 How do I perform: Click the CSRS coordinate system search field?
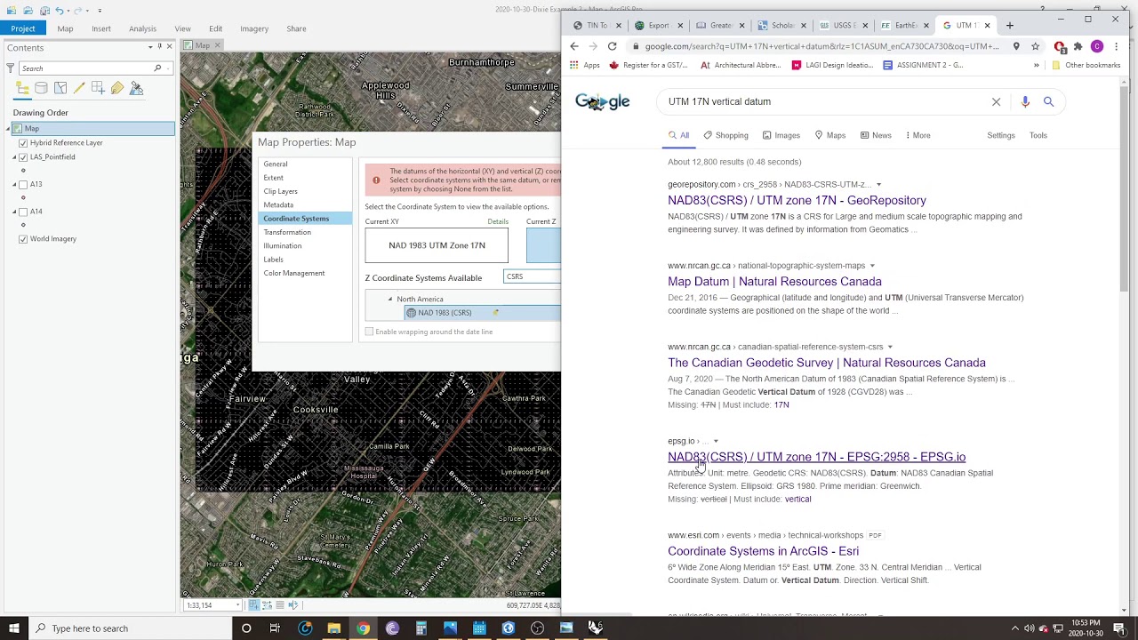point(532,276)
